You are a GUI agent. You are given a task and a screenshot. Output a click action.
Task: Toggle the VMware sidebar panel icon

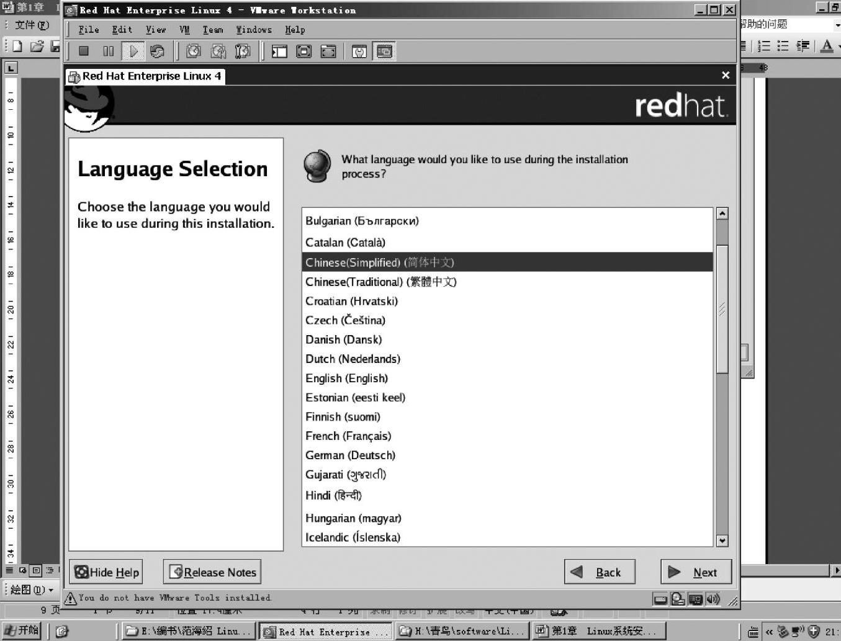(279, 52)
